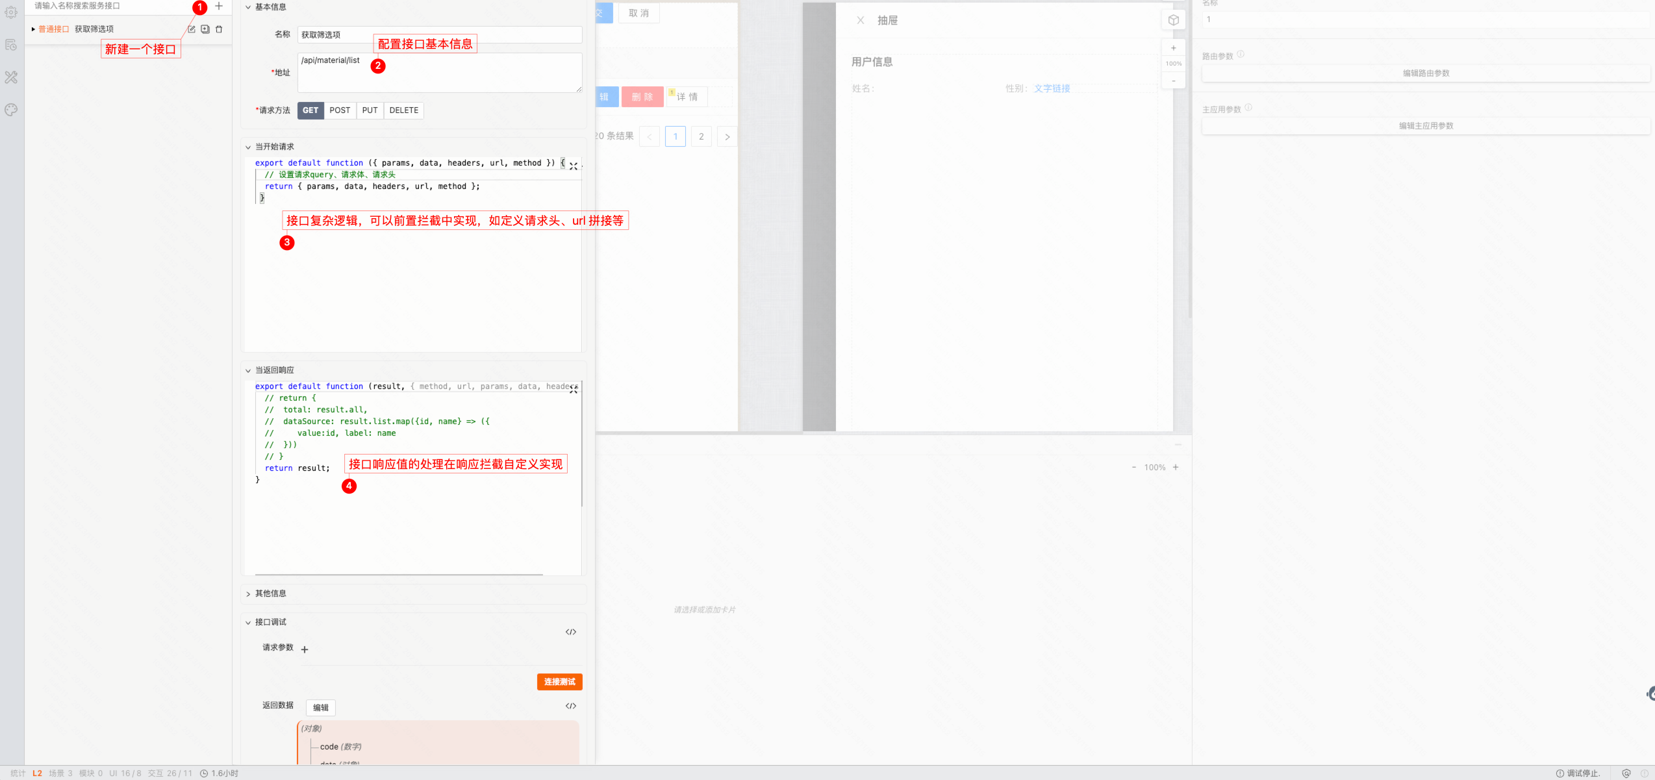Toggle code view for request parameters
Image resolution: width=1655 pixels, height=780 pixels.
571,632
